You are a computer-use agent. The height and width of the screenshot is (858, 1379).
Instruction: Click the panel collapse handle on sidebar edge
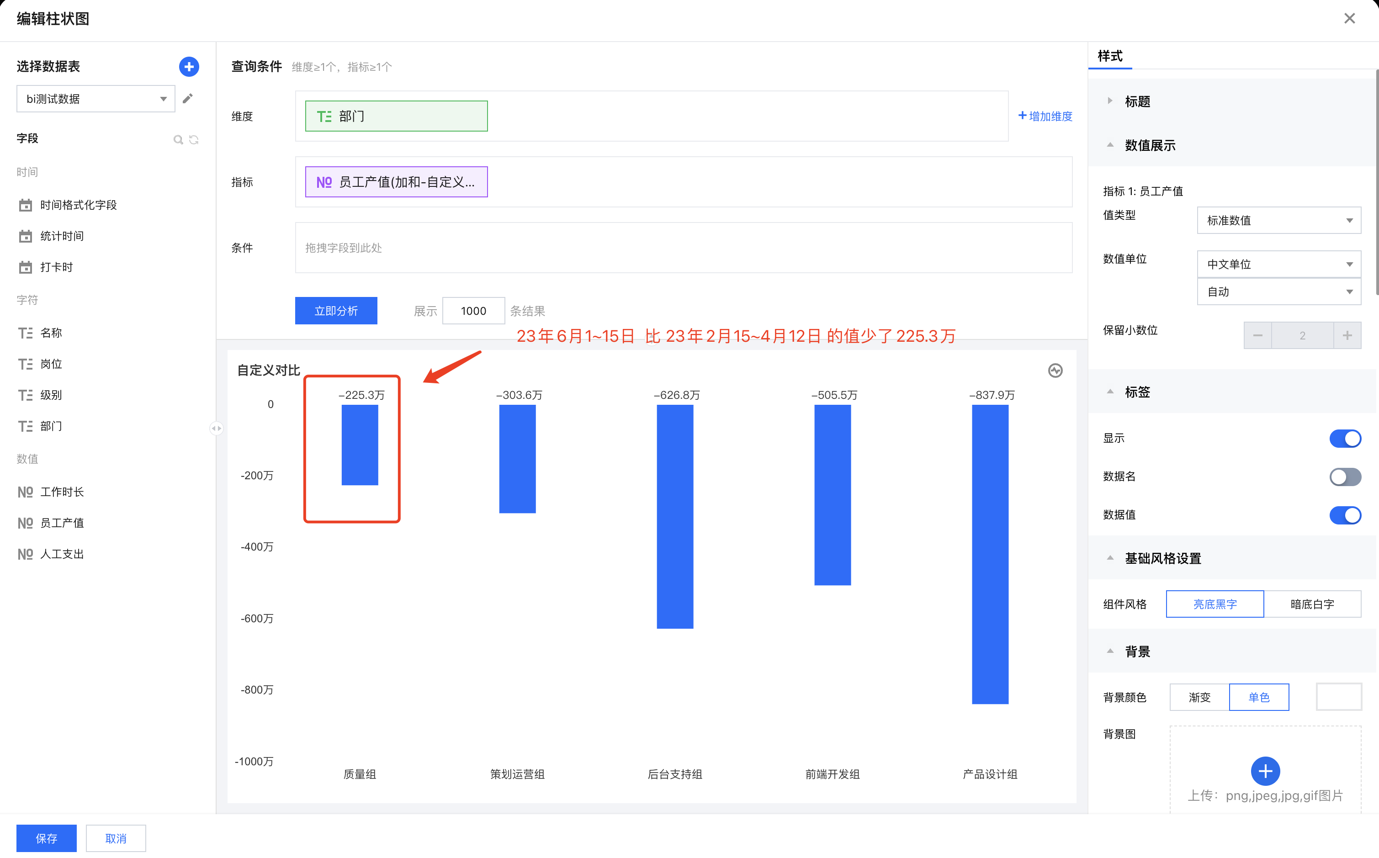(216, 429)
